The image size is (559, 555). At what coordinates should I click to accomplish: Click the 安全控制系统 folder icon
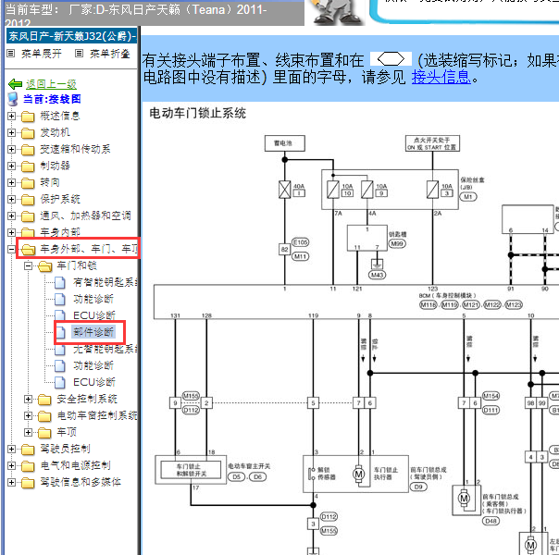[x=44, y=400]
